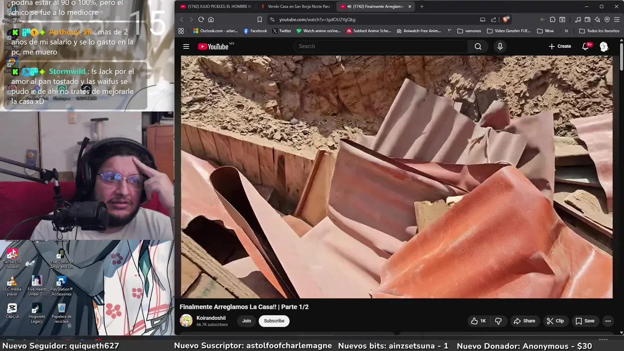Share the video
Viewport: 624px width, 351px height.
point(524,321)
